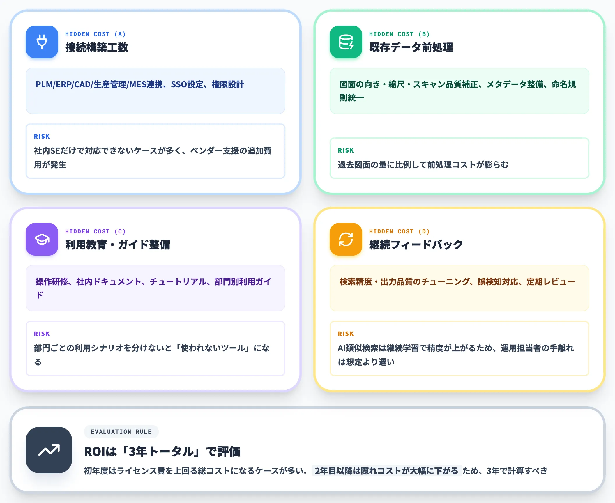Viewport: 615px width, 503px height.
Task: Click the 図面の向き・縮尺 description box
Action: (x=460, y=91)
